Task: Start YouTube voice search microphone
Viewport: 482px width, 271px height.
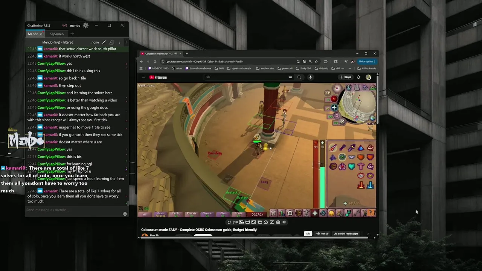Action: [x=310, y=77]
